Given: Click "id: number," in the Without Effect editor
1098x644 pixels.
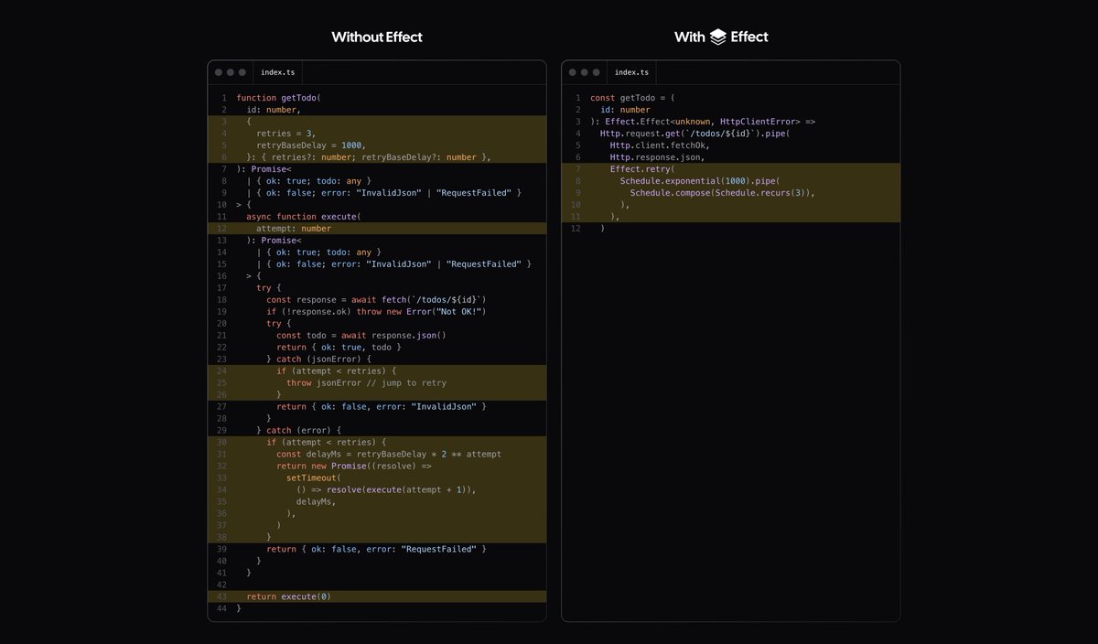Looking at the screenshot, I should [273, 110].
